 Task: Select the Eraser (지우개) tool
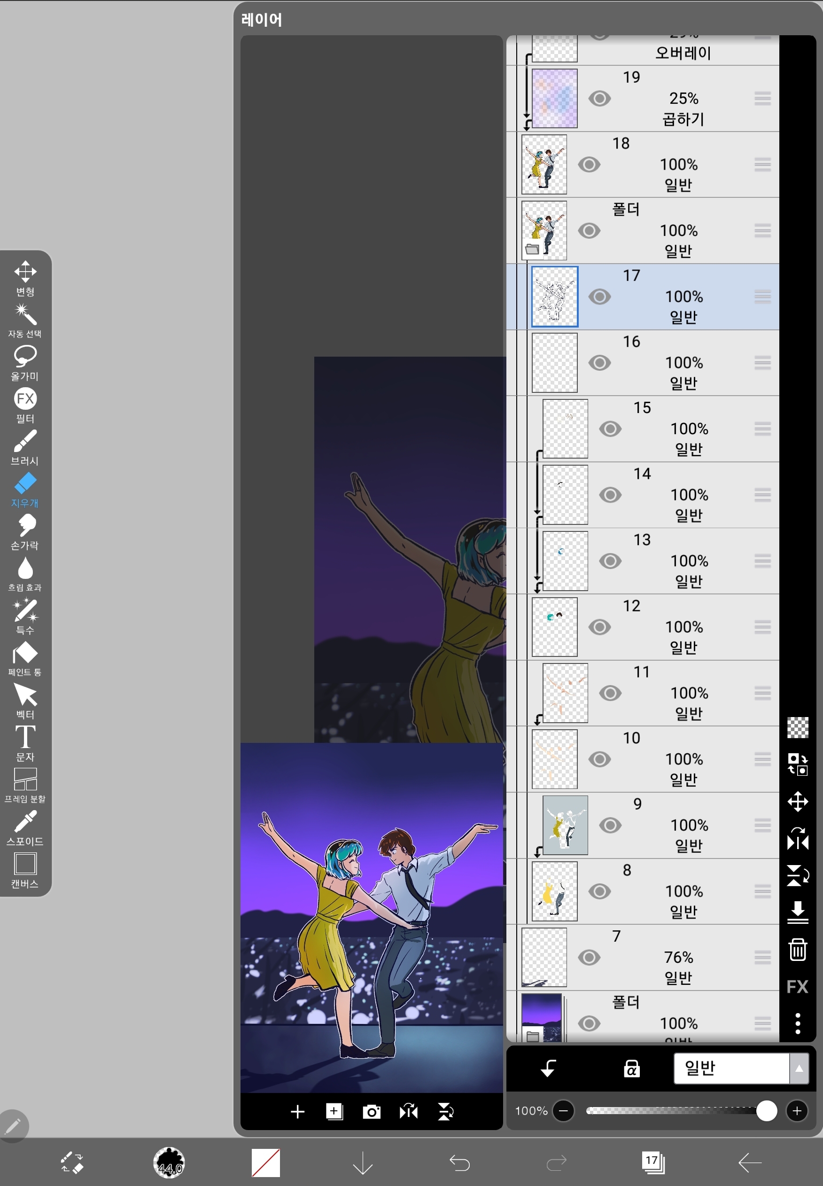(25, 490)
